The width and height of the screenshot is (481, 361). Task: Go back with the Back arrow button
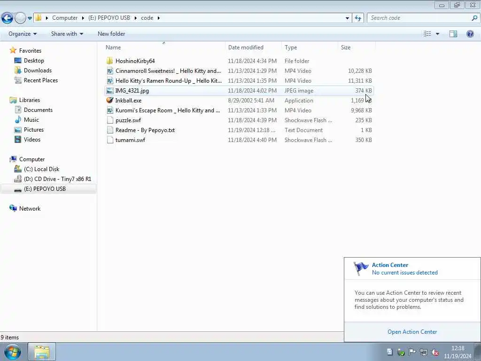pos(7,18)
